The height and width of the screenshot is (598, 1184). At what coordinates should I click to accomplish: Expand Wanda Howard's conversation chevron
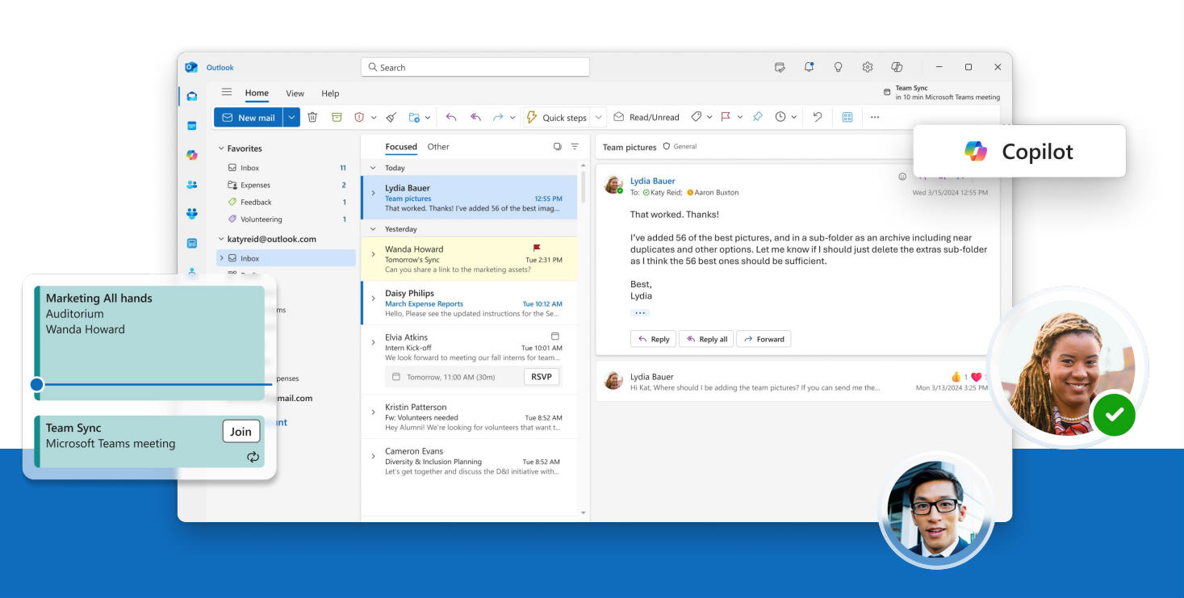373,254
